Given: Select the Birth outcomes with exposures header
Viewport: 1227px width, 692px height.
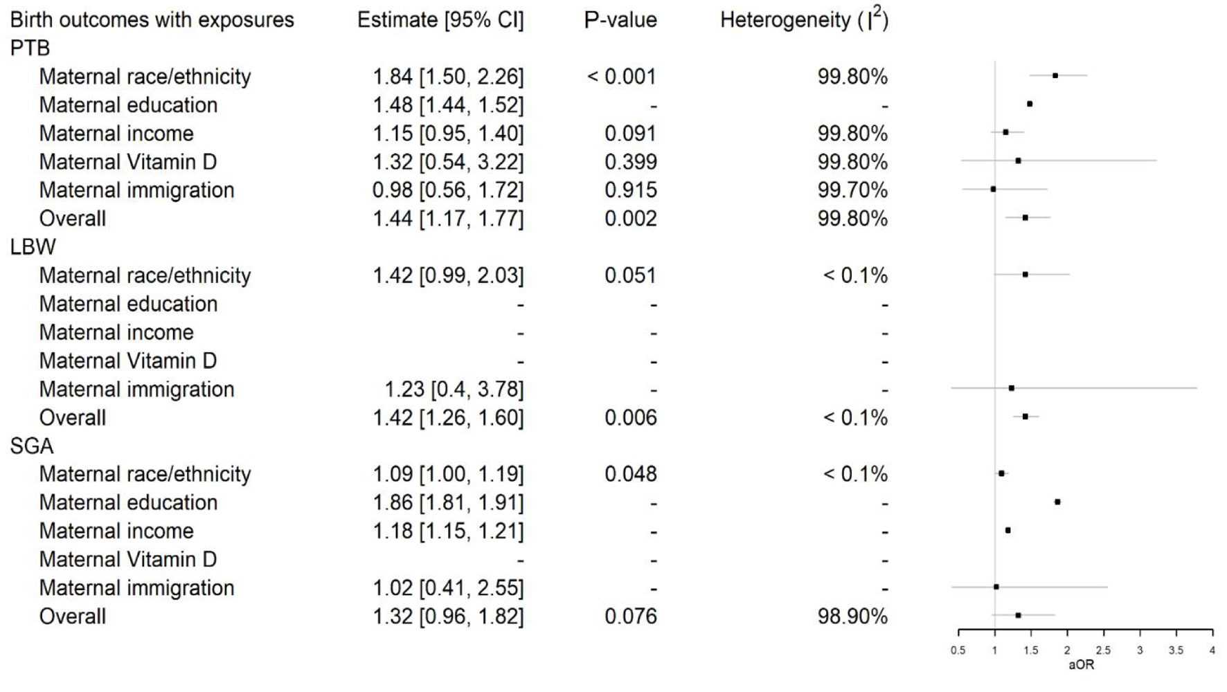Looking at the screenshot, I should click(152, 20).
